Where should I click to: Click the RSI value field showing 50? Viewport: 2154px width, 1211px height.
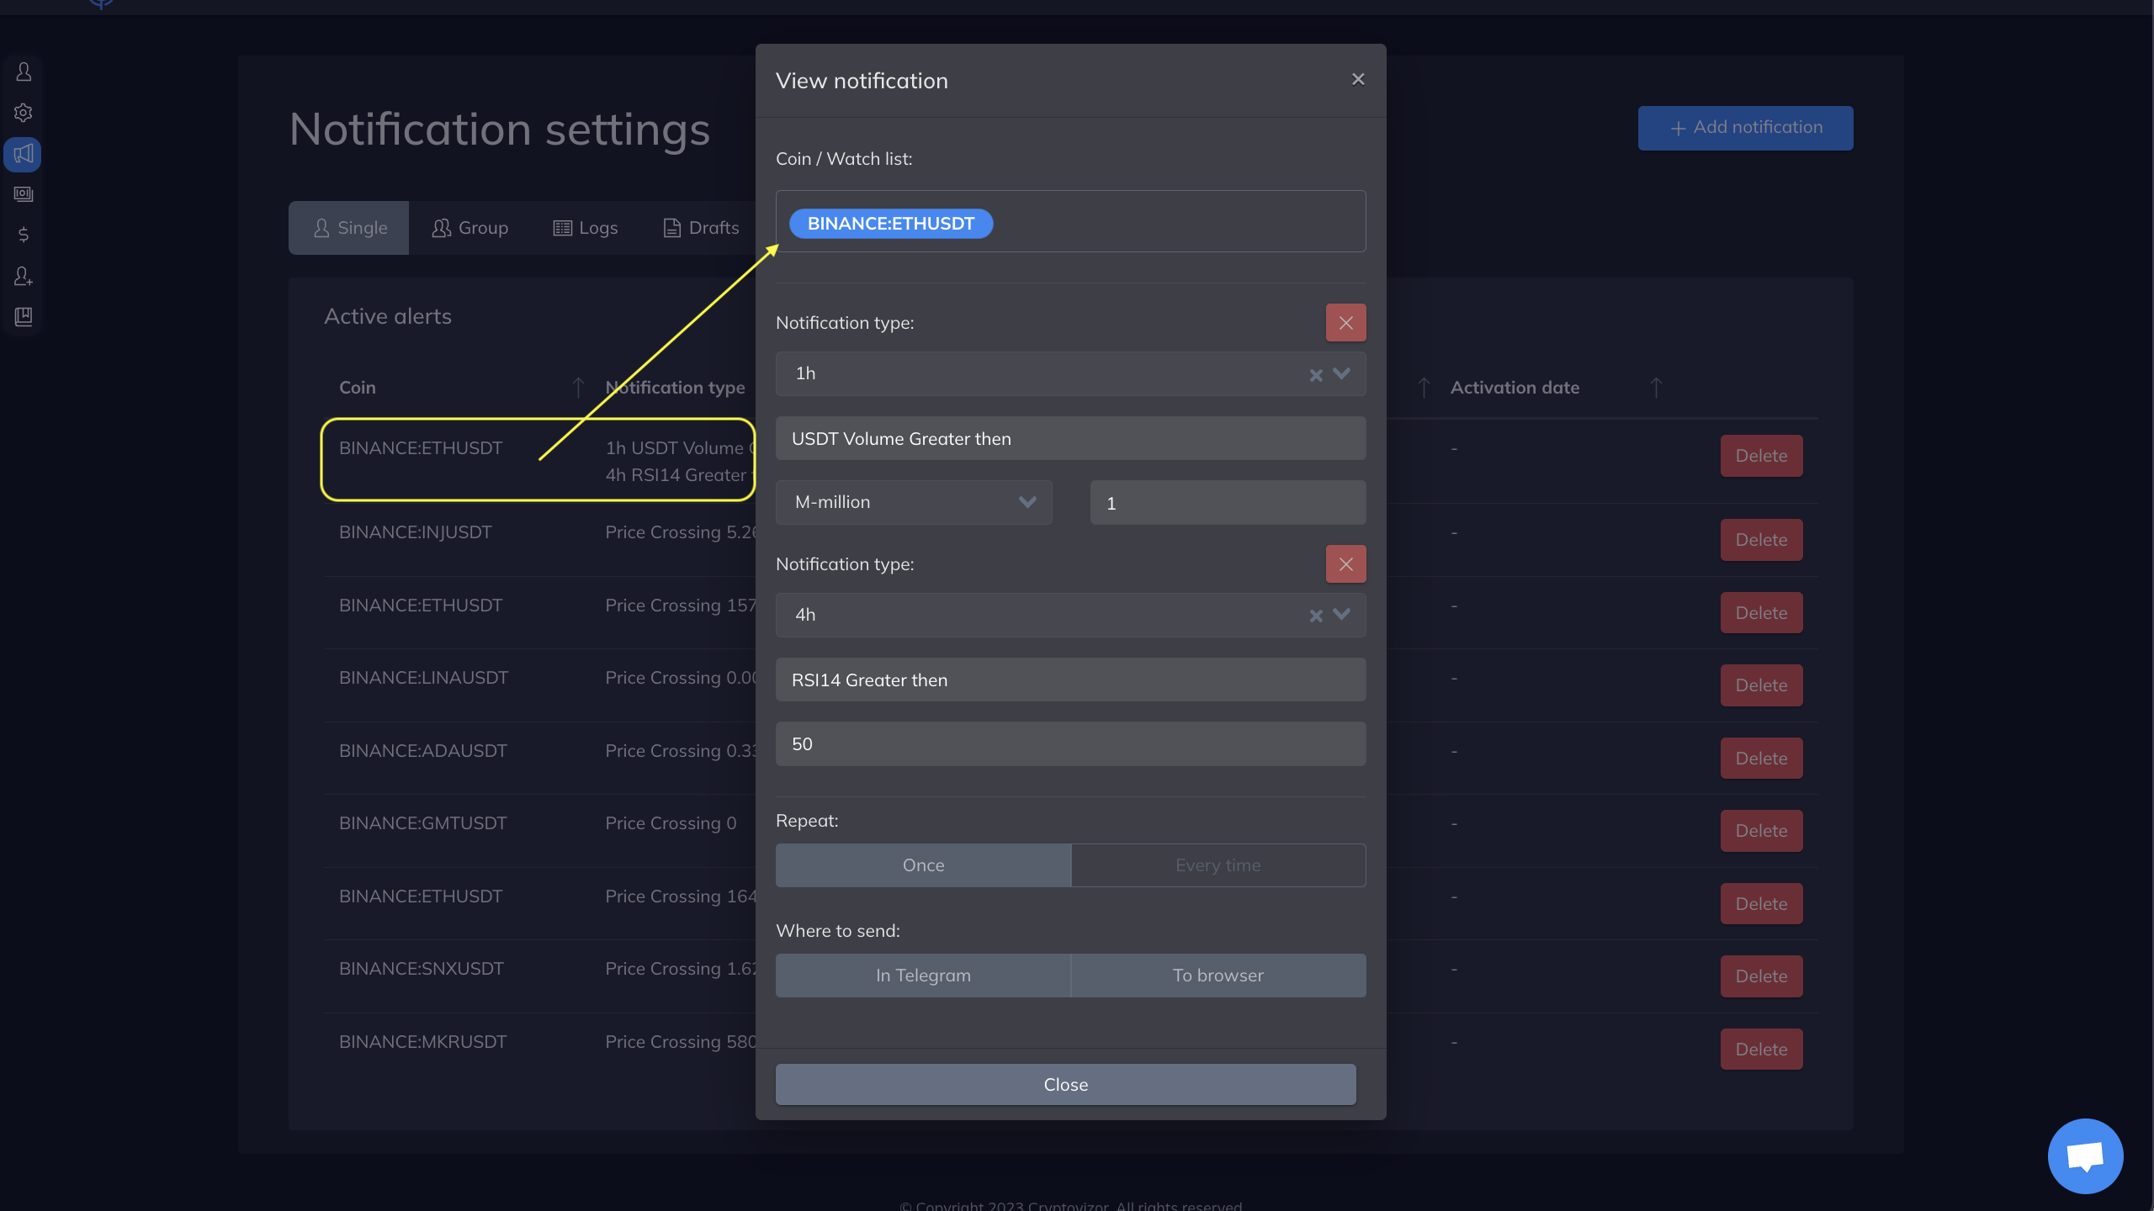click(1070, 743)
